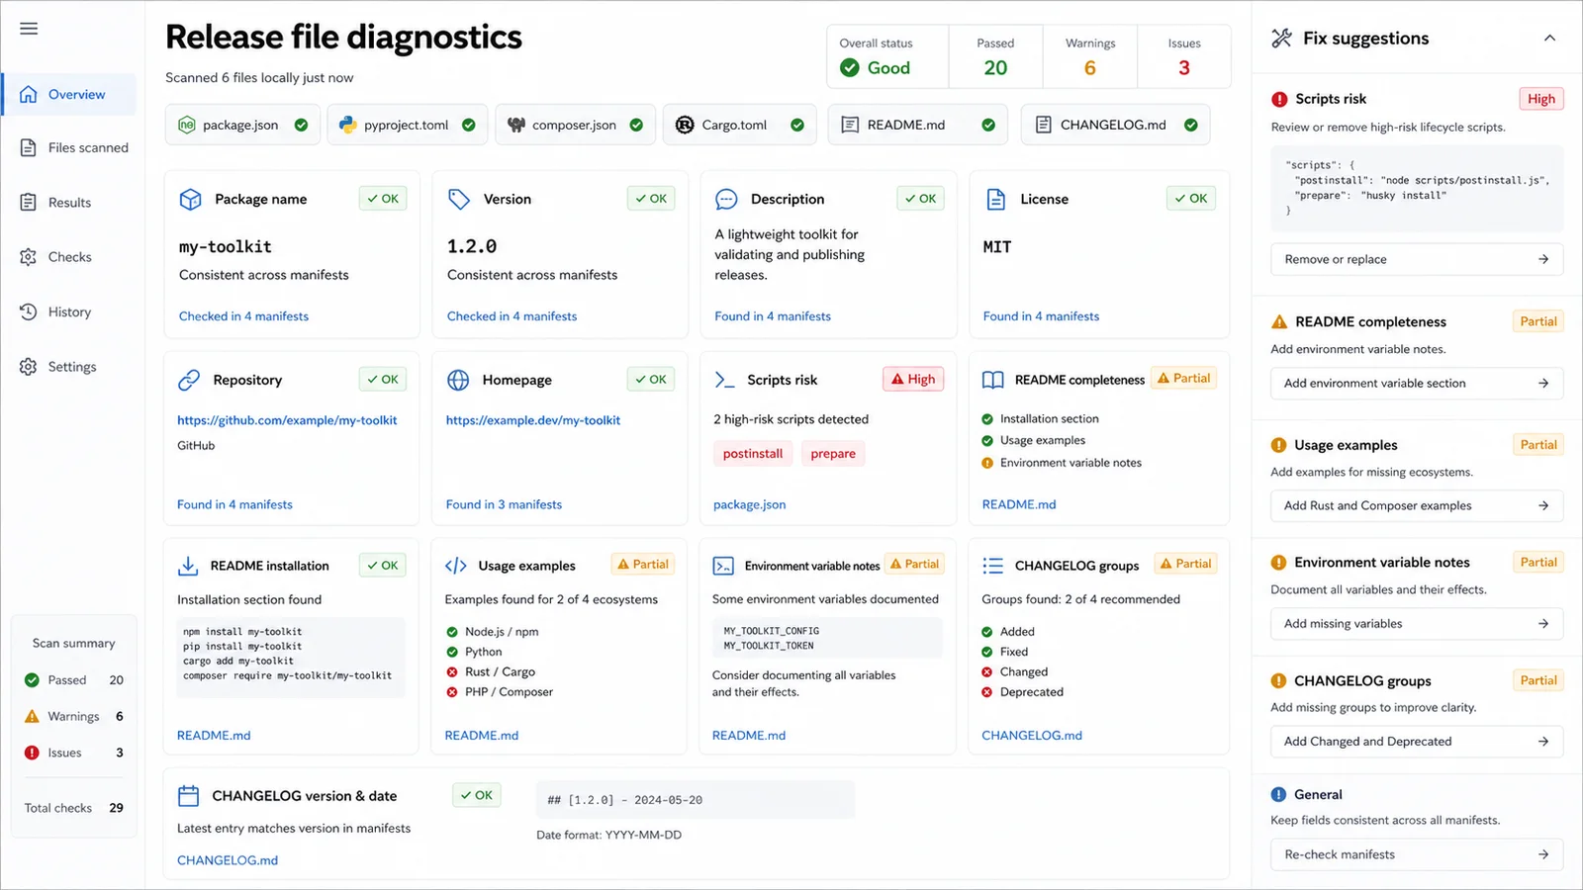Click 'Total checks' in Scan summary
This screenshot has height=890, width=1583.
[58, 808]
